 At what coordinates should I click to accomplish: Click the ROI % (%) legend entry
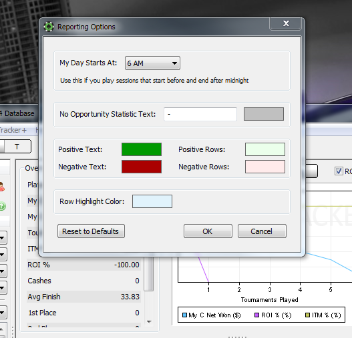273,315
